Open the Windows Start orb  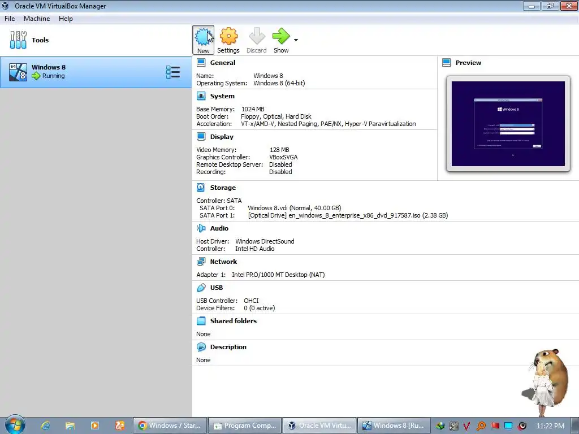coord(15,425)
